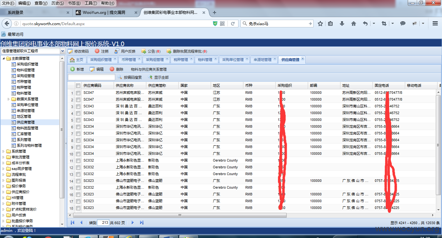Image resolution: width=442 pixels, height=238 pixels.
Task: Bookmark this page with the star icon
Action: (320, 24)
